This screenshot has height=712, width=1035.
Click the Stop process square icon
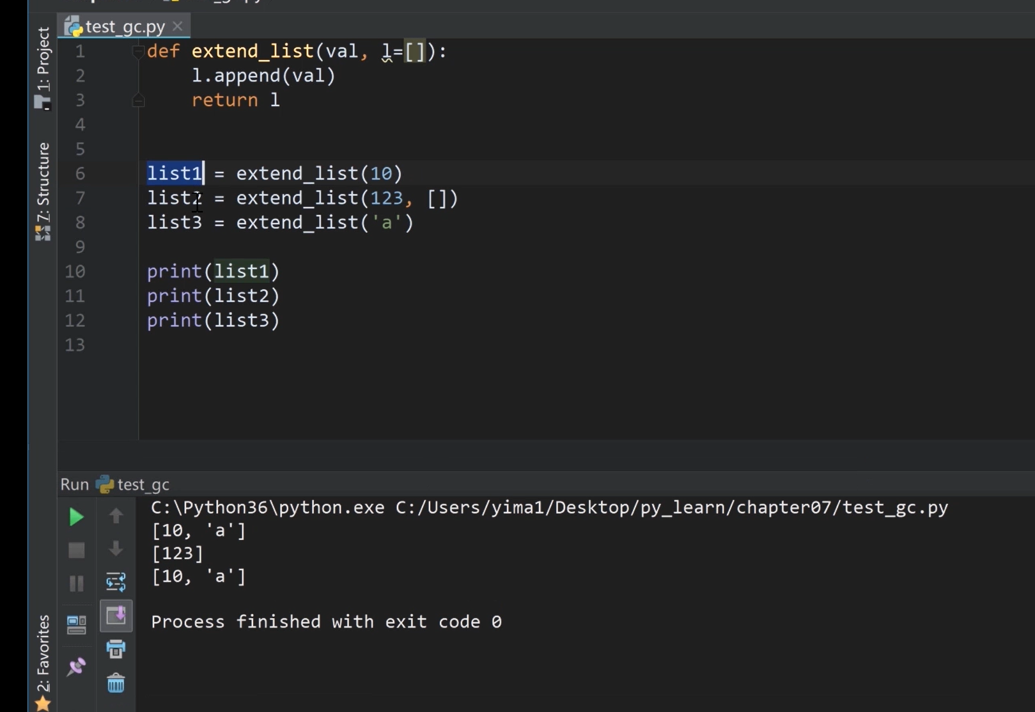click(76, 550)
